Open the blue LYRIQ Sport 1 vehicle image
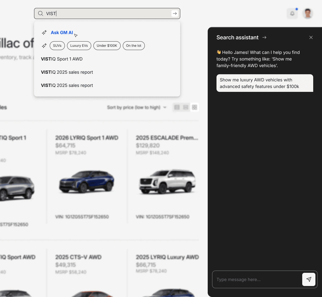 [87, 182]
